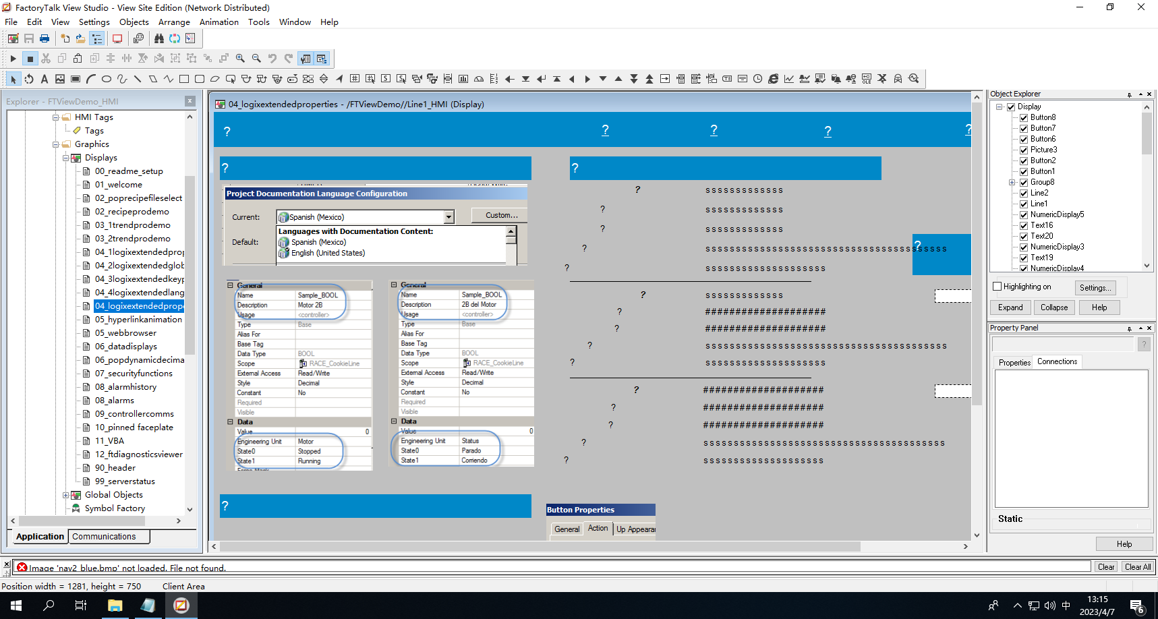Open the Arrange menu
This screenshot has height=619, width=1158.
[x=174, y=22]
